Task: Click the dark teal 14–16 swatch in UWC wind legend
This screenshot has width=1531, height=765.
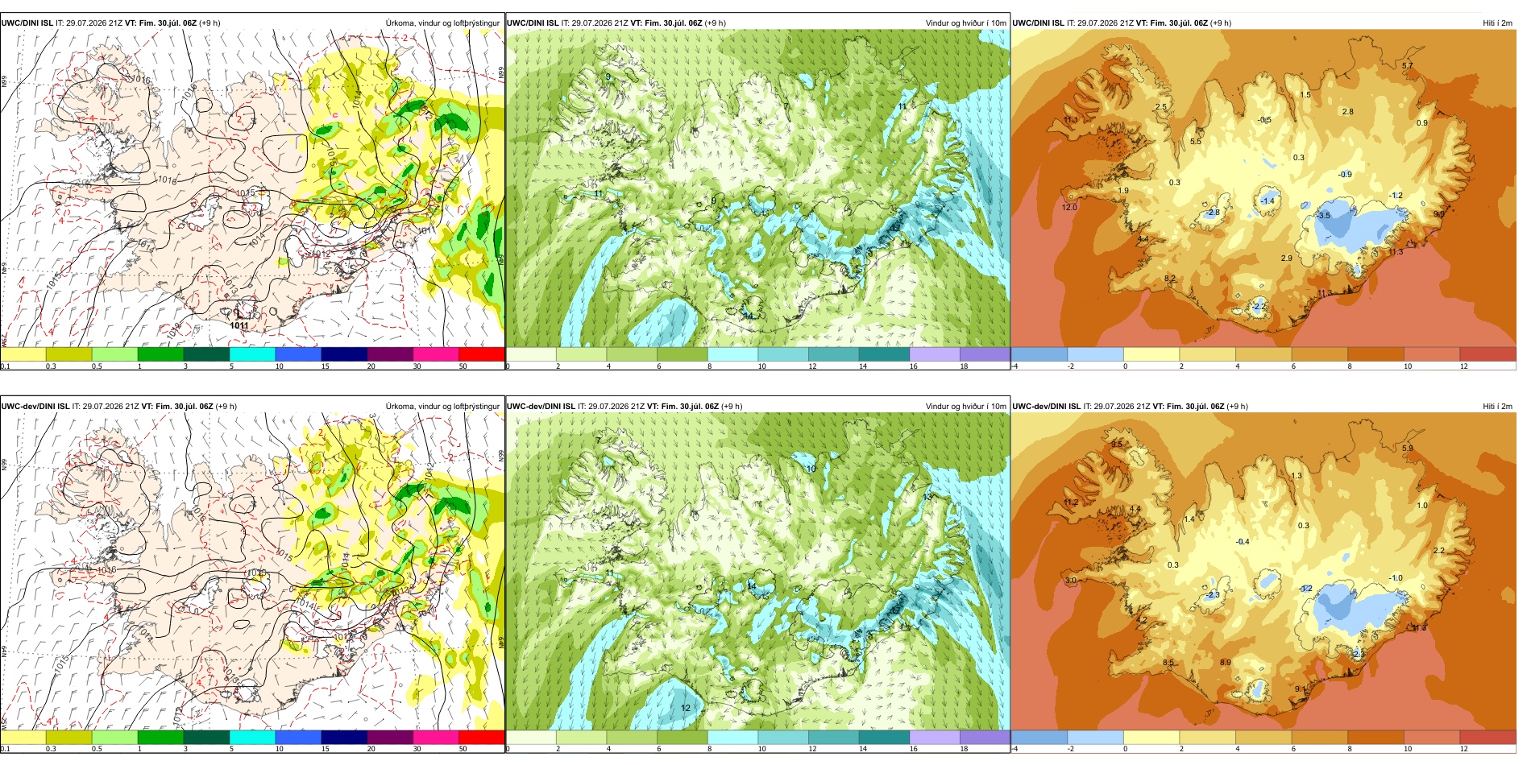Action: (884, 354)
